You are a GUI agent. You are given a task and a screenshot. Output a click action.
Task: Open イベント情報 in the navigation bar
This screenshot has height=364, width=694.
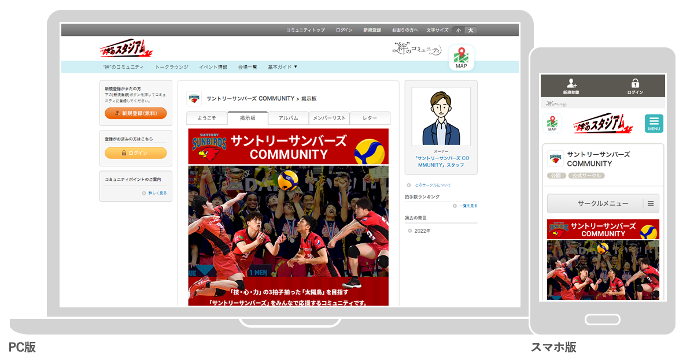[213, 67]
